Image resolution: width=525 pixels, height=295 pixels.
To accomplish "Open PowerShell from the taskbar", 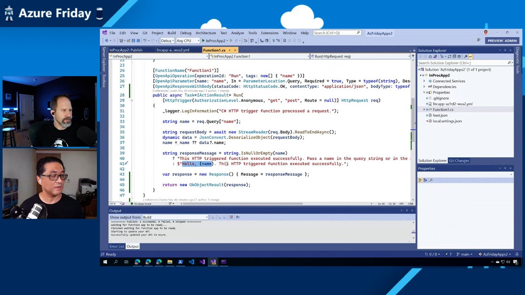I will point(180,262).
